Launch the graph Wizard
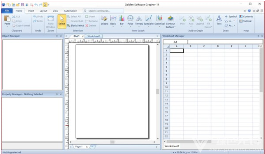Image resolution: width=265 pixels, height=154 pixels. [x=104, y=20]
